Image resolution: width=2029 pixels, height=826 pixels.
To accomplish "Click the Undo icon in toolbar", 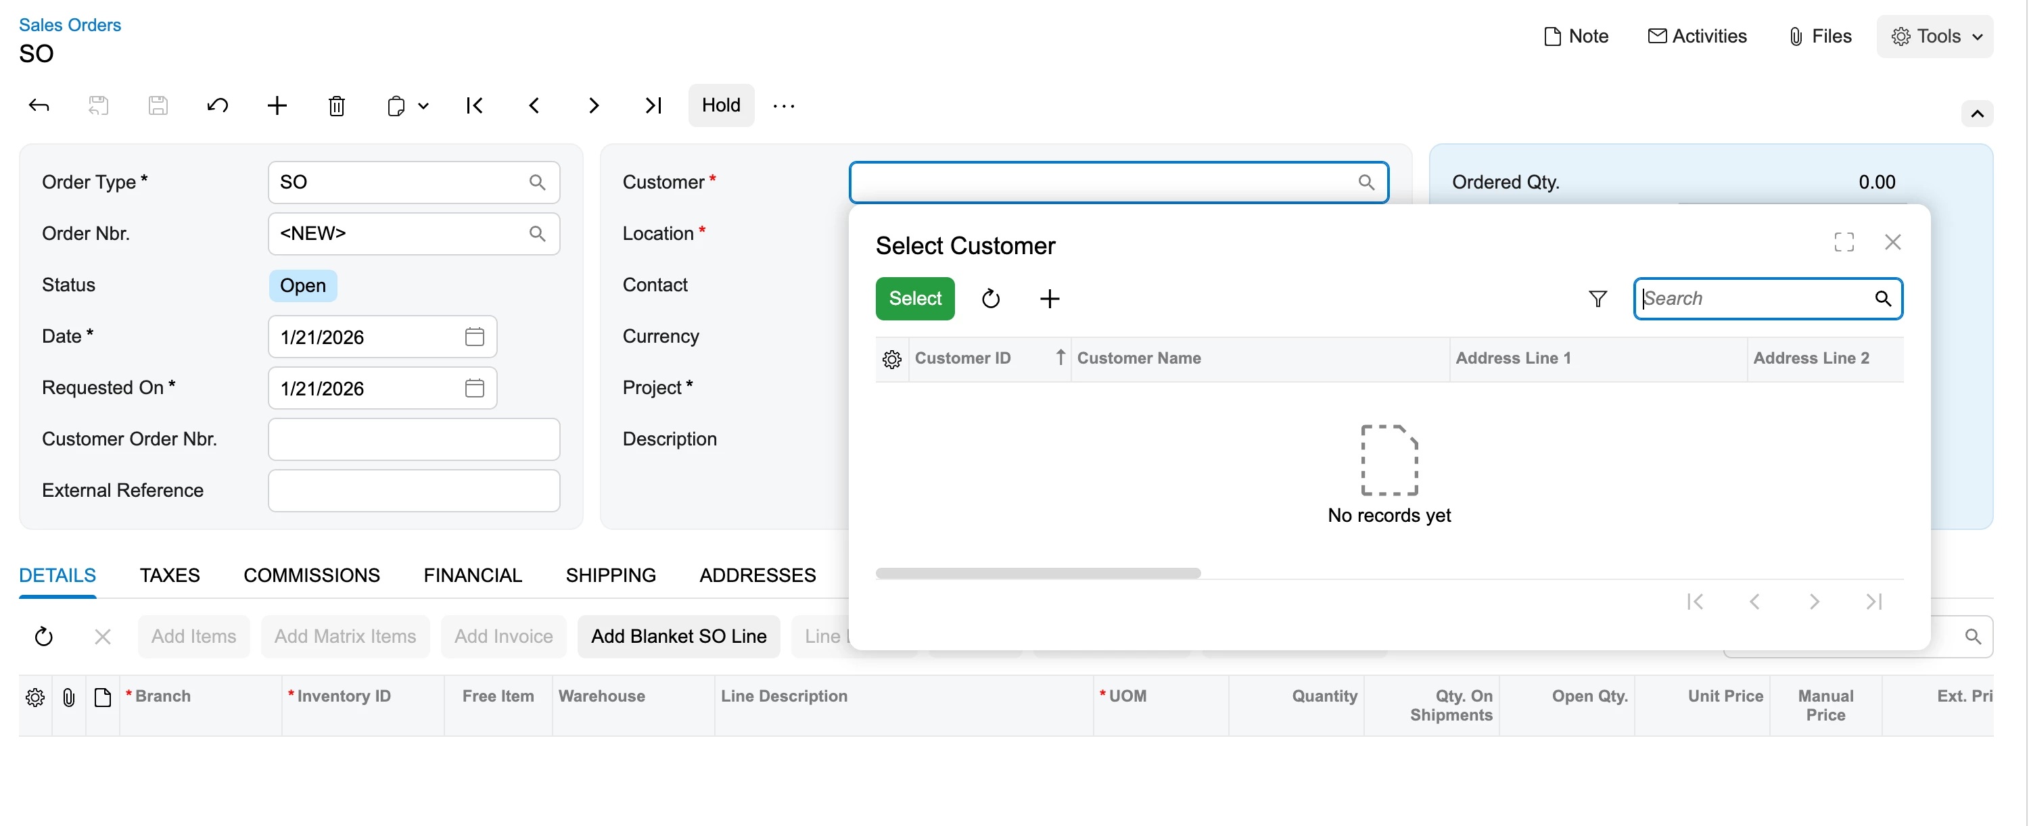I will 217,105.
